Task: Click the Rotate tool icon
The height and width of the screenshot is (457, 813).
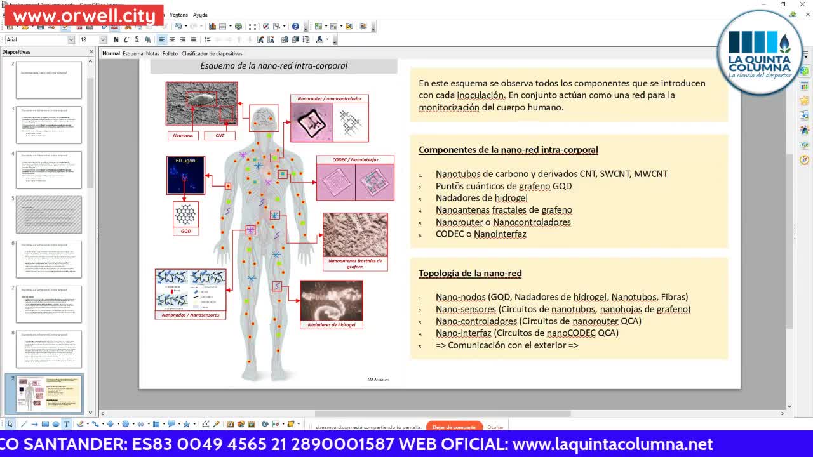Action: coord(264,424)
